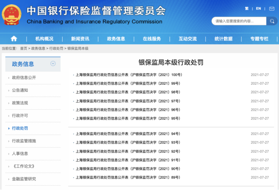Click the search magnifier button
Image resolution: width=279 pixels, height=190 pixels.
point(272,21)
